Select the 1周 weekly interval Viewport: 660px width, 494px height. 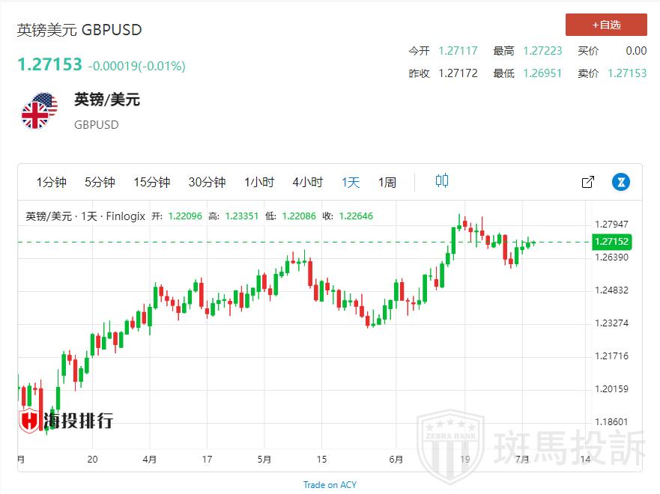click(387, 182)
